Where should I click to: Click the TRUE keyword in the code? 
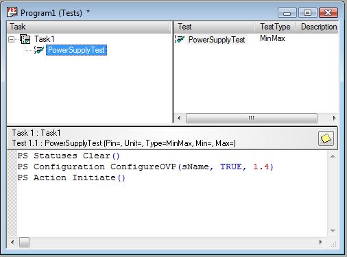click(x=231, y=167)
